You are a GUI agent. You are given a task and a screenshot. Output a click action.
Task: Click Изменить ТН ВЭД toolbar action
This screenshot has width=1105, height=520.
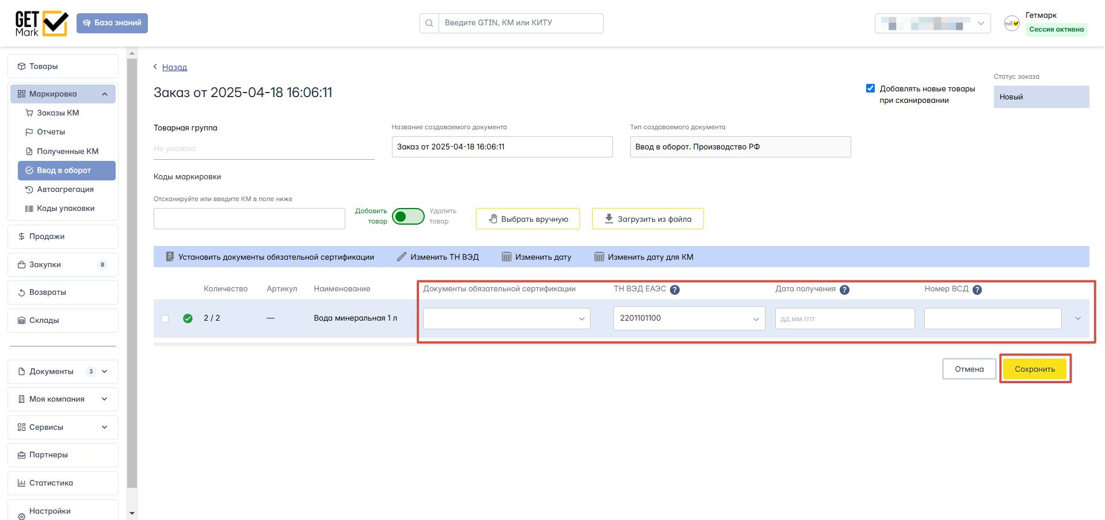[x=437, y=257]
